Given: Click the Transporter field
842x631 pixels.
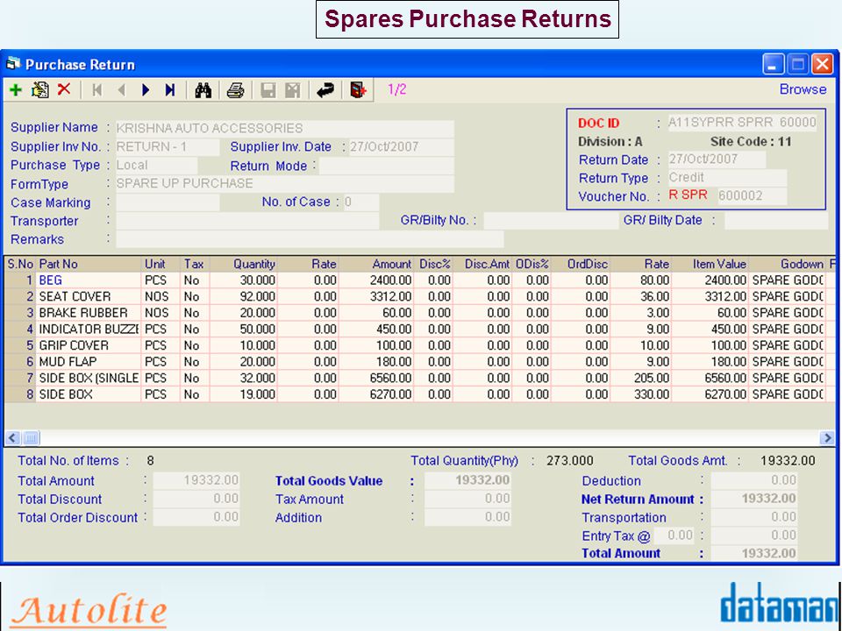Looking at the screenshot, I should pyautogui.click(x=247, y=221).
